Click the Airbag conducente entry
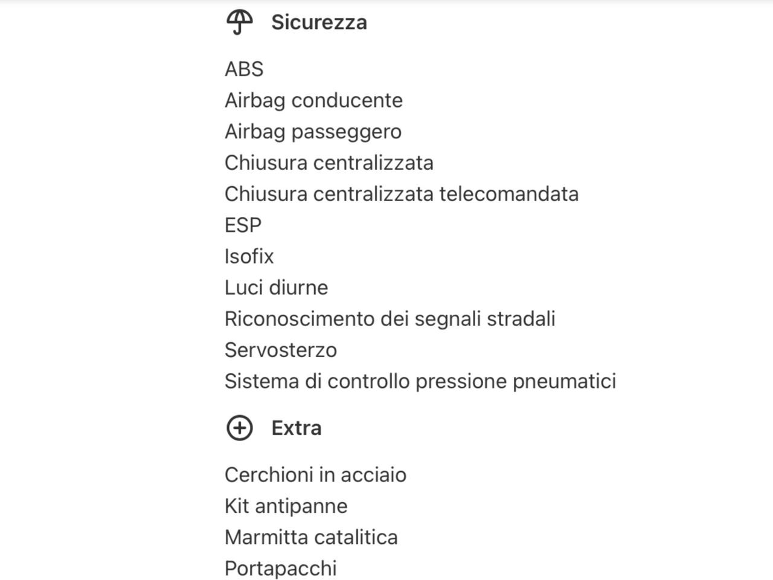 313,100
